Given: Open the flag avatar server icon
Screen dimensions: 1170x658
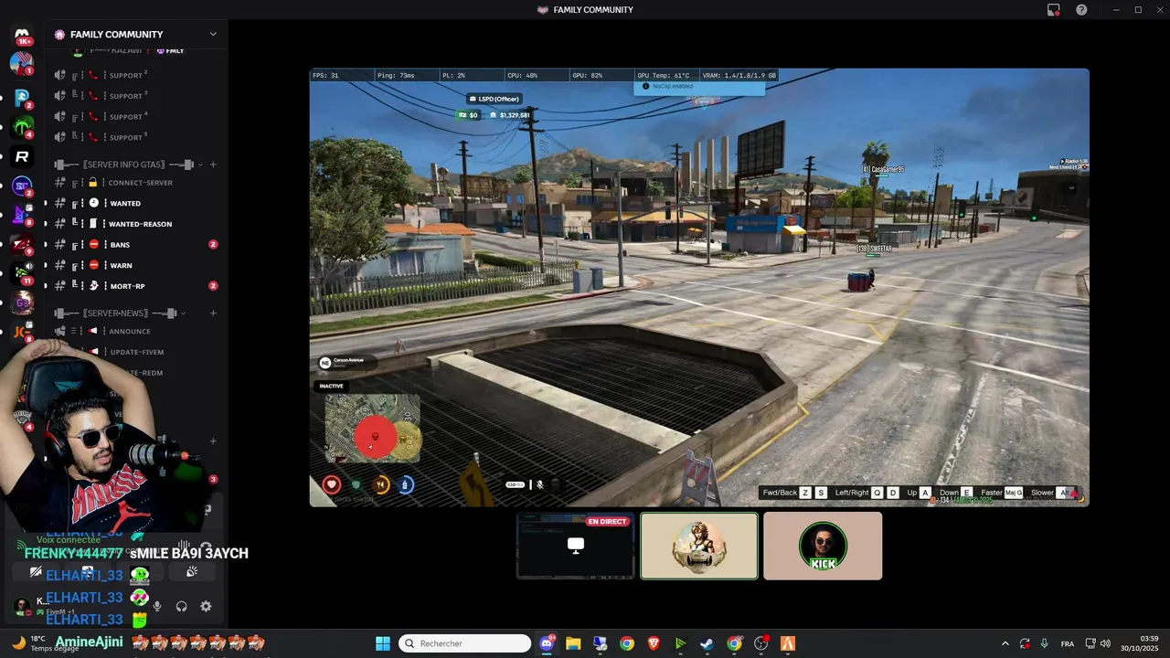Looking at the screenshot, I should 22,64.
